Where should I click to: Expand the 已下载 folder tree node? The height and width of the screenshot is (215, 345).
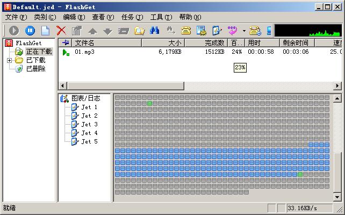[x=9, y=60]
